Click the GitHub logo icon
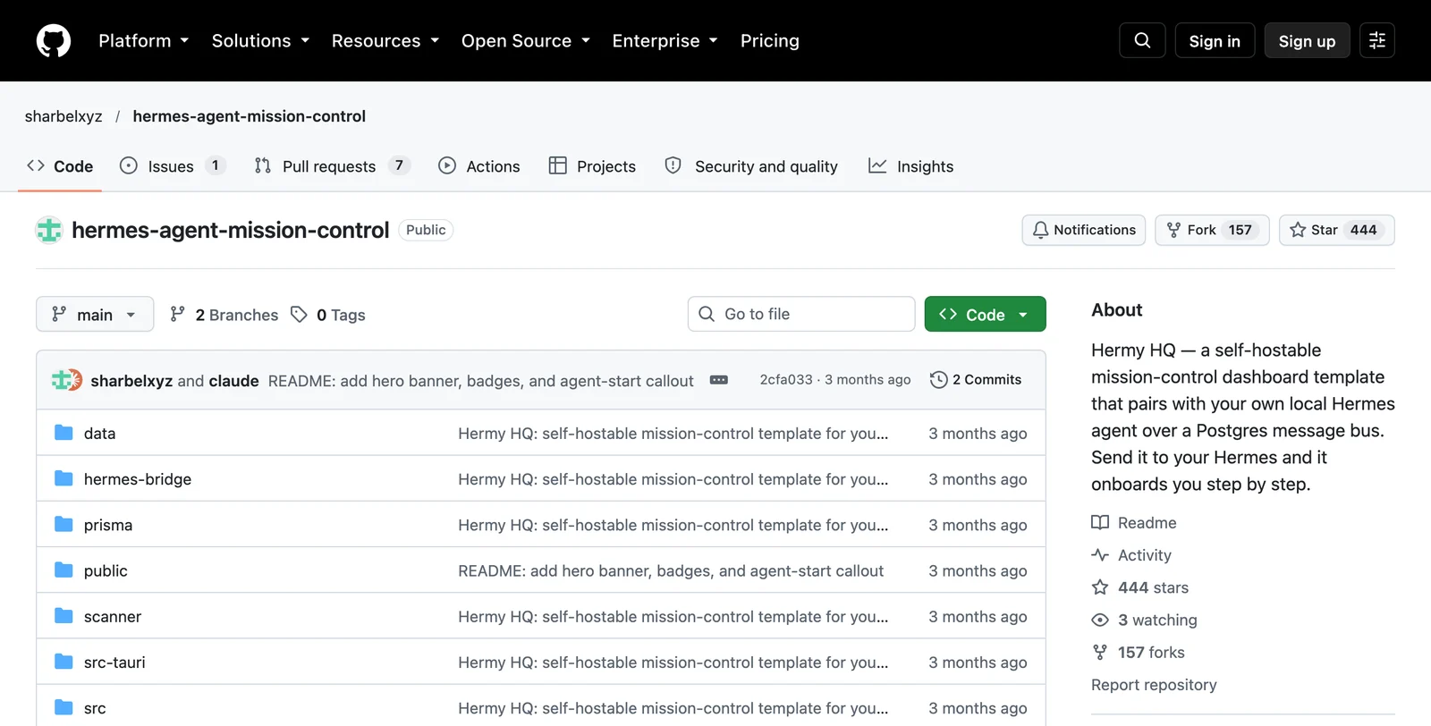Viewport: 1431px width, 726px height. pyautogui.click(x=54, y=41)
